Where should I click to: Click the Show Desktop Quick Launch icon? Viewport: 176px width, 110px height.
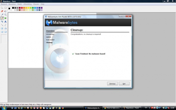tap(15, 108)
